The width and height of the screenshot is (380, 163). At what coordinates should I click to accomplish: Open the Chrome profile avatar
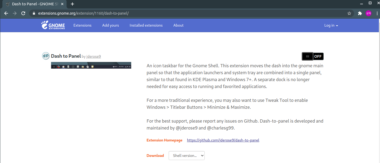(x=369, y=13)
